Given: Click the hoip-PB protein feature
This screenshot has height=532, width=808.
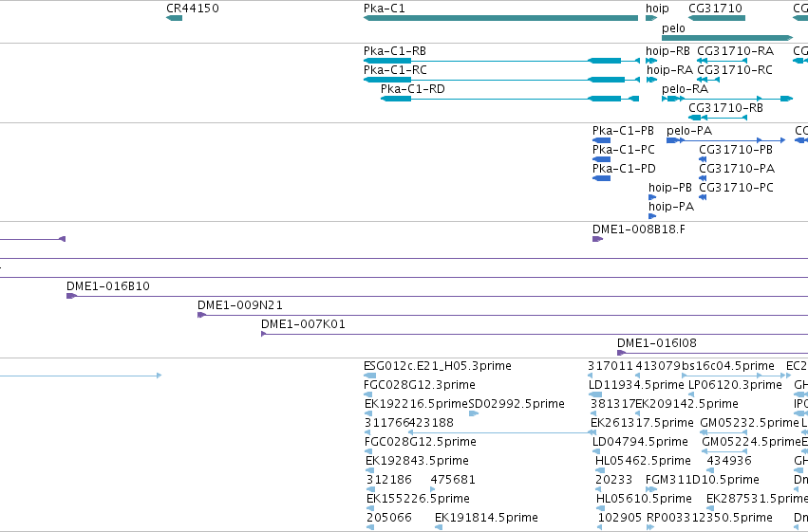Looking at the screenshot, I should [x=652, y=197].
